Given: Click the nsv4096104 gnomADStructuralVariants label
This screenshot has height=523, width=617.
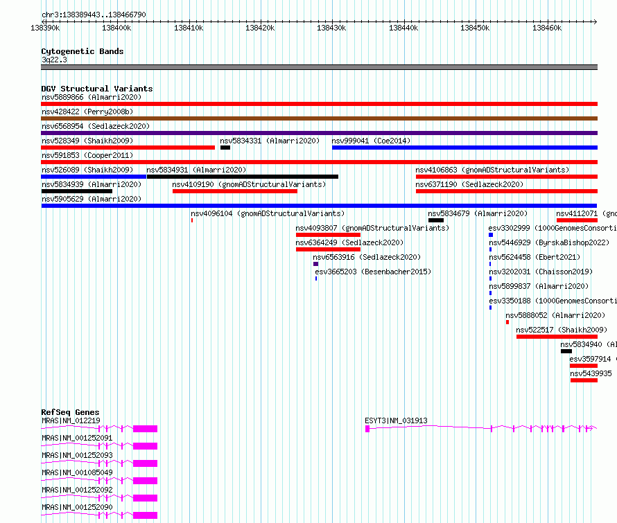Looking at the screenshot, I should click(x=268, y=213).
